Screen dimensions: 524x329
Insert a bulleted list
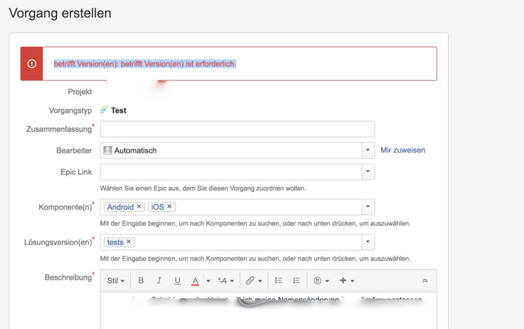(x=279, y=281)
